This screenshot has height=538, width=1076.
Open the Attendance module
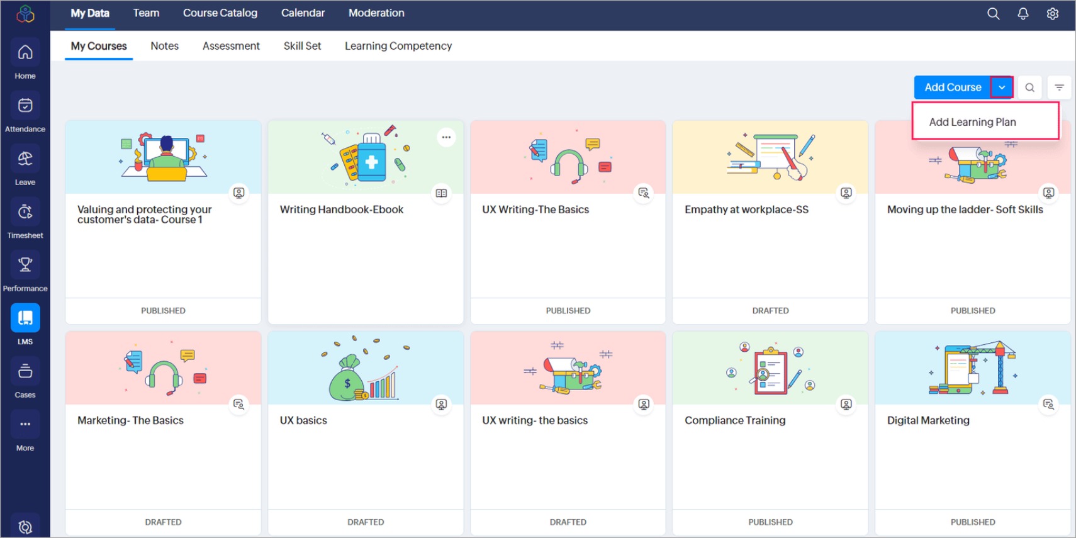[25, 113]
